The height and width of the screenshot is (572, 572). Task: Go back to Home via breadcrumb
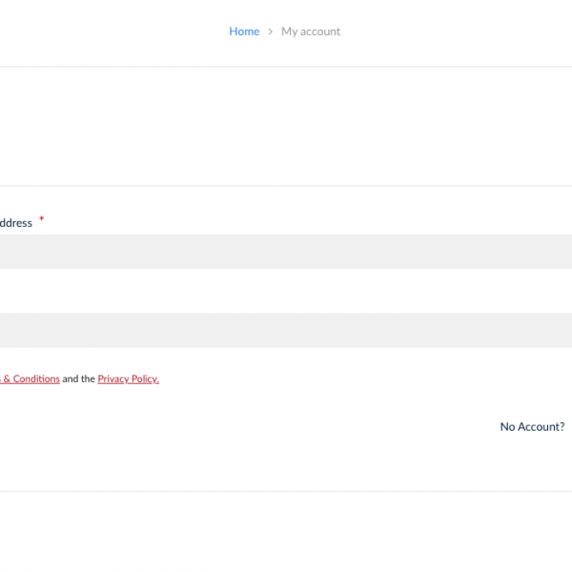pos(244,31)
